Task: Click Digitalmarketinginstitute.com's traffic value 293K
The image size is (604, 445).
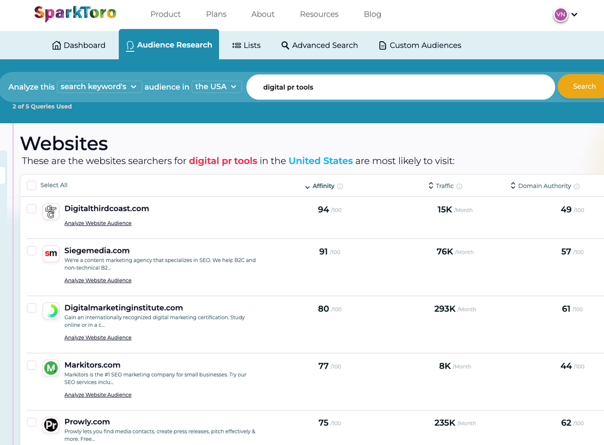Action: (x=445, y=309)
